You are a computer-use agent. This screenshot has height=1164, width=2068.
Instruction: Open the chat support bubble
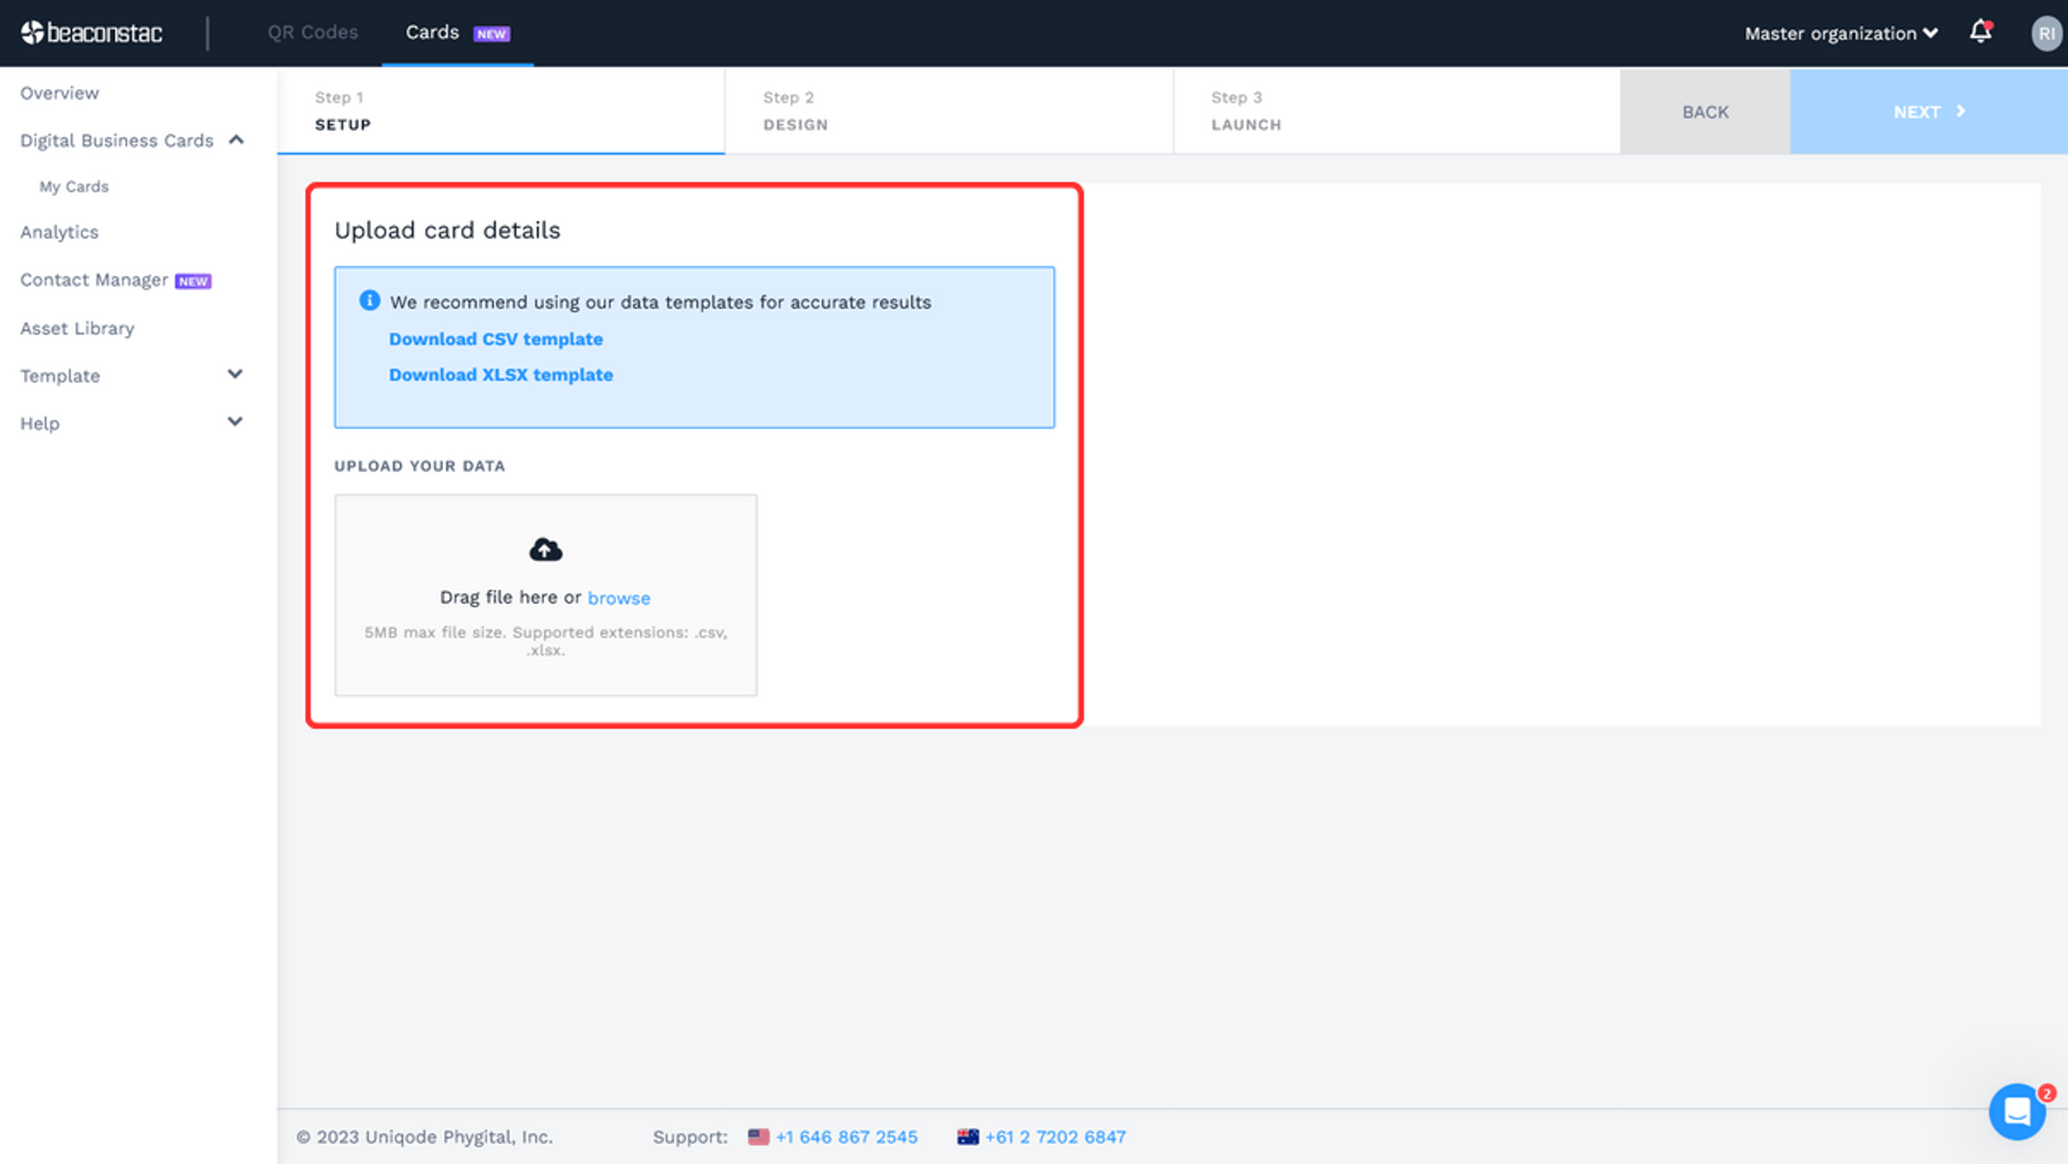tap(2017, 1112)
